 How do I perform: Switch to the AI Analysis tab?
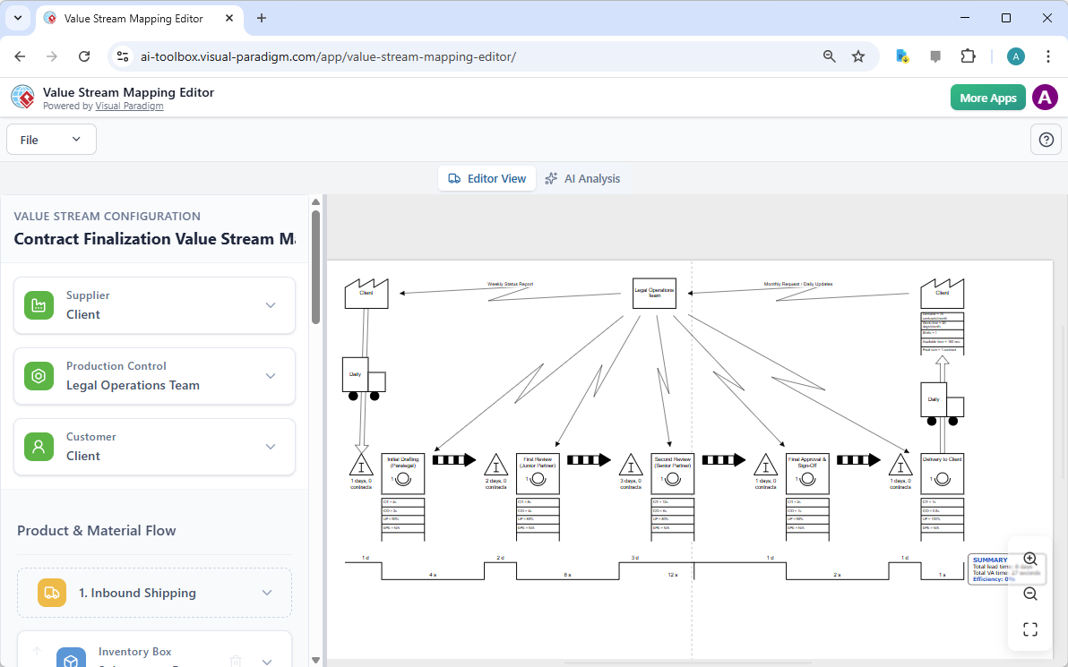[x=583, y=178]
